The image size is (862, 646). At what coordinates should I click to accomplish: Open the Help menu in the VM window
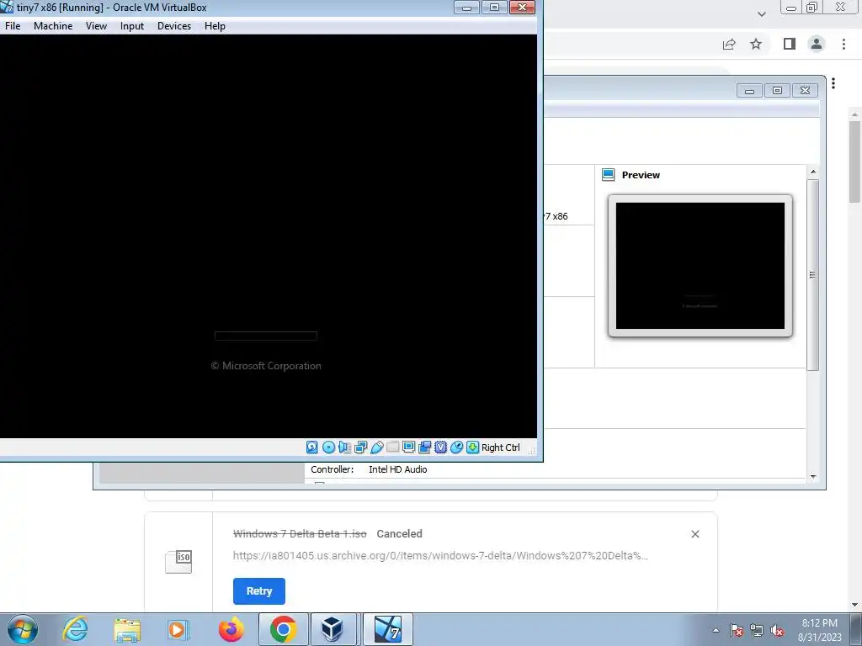[215, 26]
